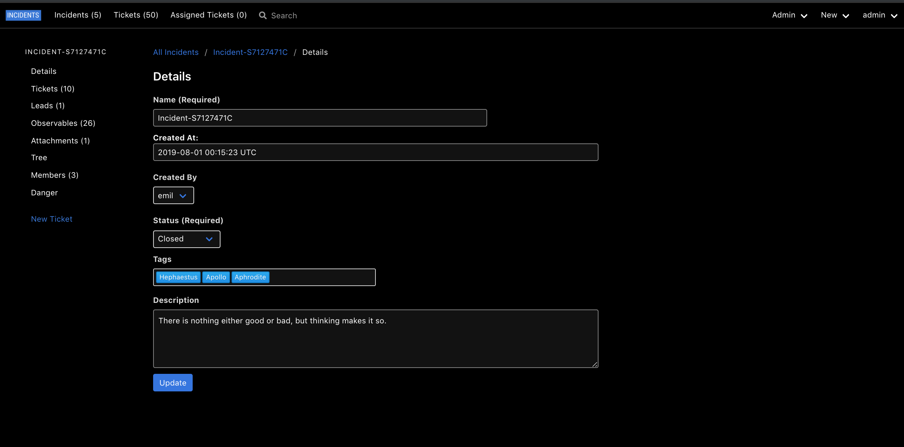Viewport: 904px width, 447px height.
Task: Click the Aphrodite tag
Action: (x=250, y=277)
